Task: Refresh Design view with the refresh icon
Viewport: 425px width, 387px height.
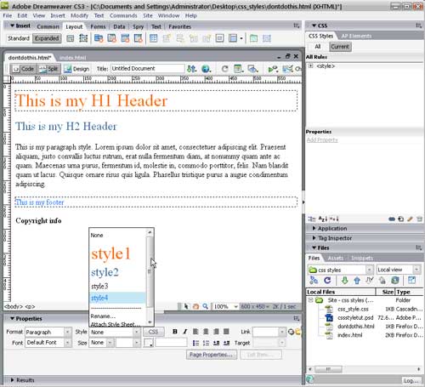Action: (224, 69)
